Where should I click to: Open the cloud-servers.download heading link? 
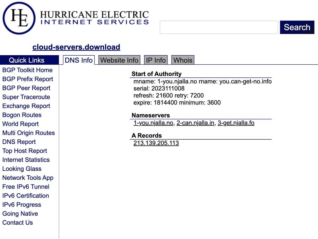coord(76,47)
